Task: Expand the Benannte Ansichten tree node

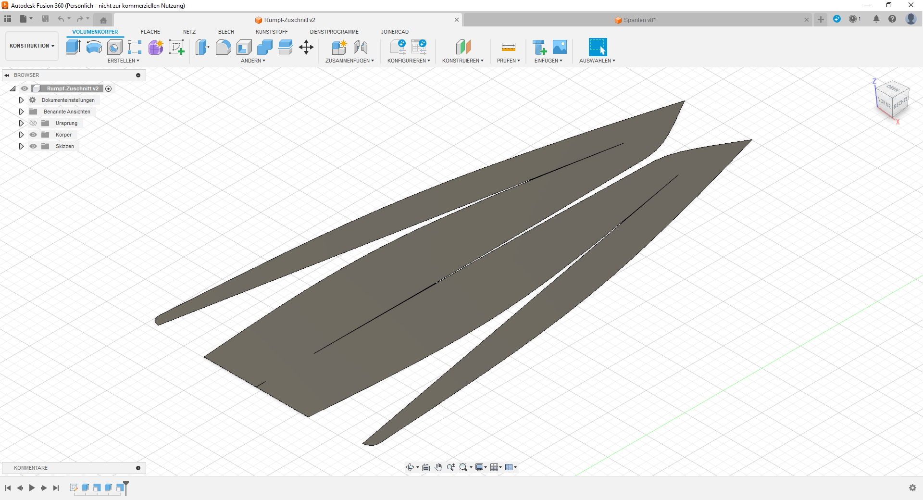Action: tap(21, 112)
